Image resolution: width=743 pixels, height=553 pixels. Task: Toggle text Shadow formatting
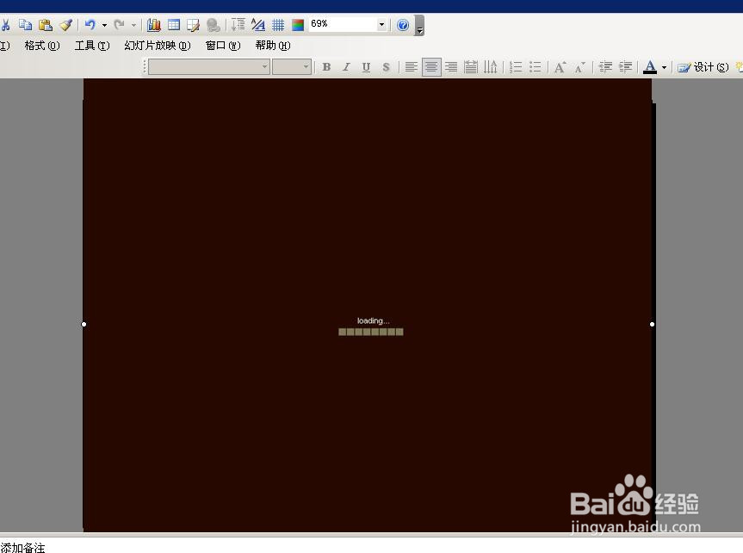tap(387, 67)
